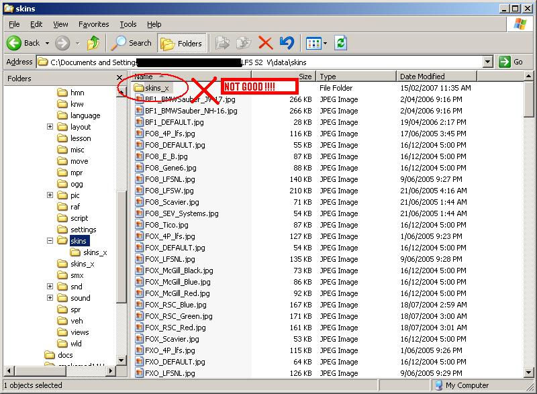Select file FO8_Gene6.jpg
Screen dimensions: 537x394
coord(170,168)
